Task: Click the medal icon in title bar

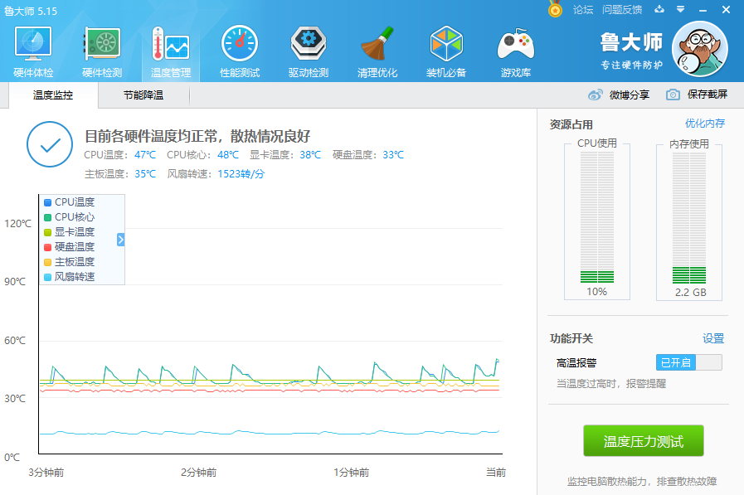Action: click(x=555, y=9)
